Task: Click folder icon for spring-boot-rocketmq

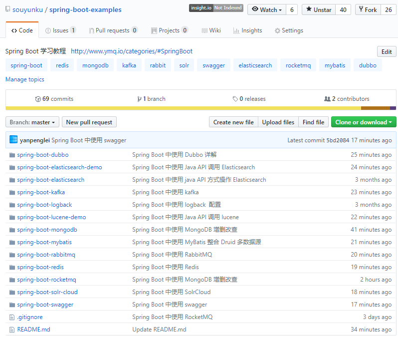Action: coord(12,280)
